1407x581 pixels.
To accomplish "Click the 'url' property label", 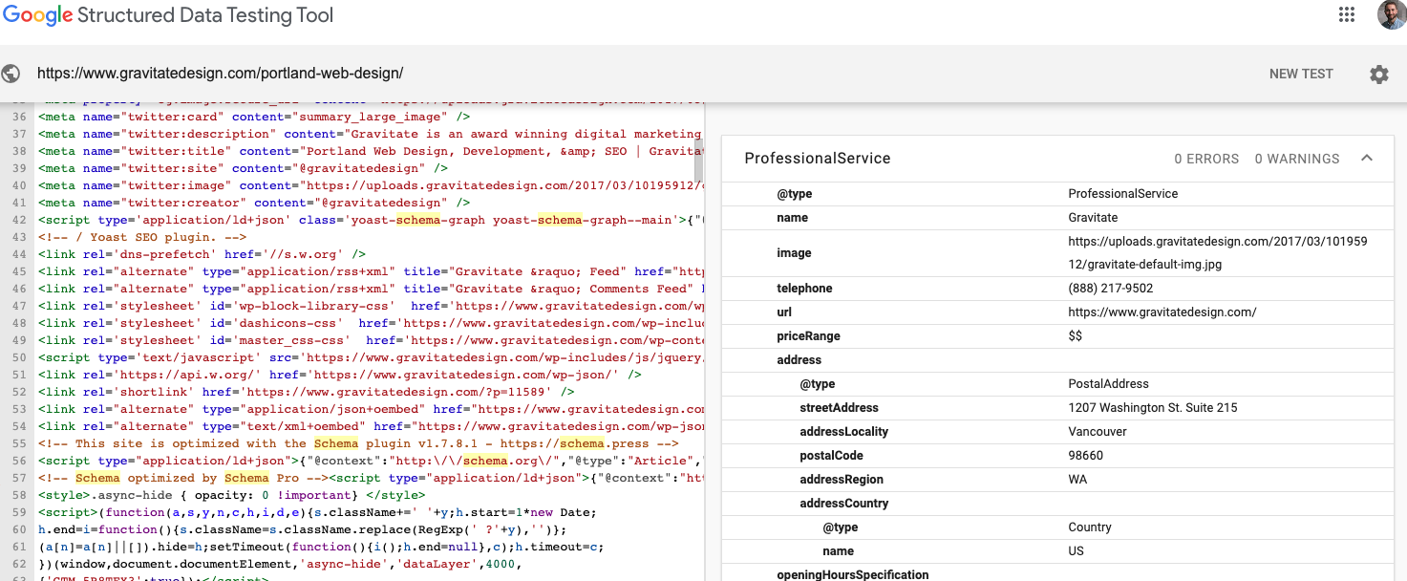I will pos(784,312).
